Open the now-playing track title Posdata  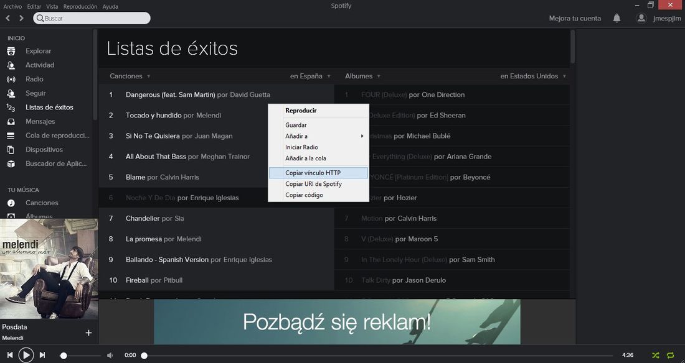click(14, 327)
